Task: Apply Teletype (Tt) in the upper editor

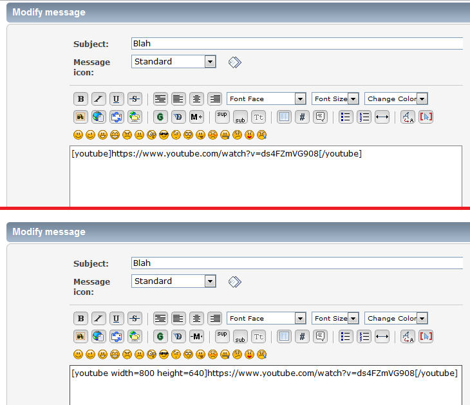Action: click(x=258, y=117)
